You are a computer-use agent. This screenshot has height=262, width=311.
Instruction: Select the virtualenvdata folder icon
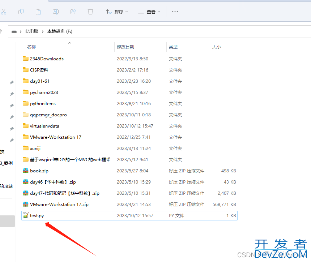tap(26, 126)
